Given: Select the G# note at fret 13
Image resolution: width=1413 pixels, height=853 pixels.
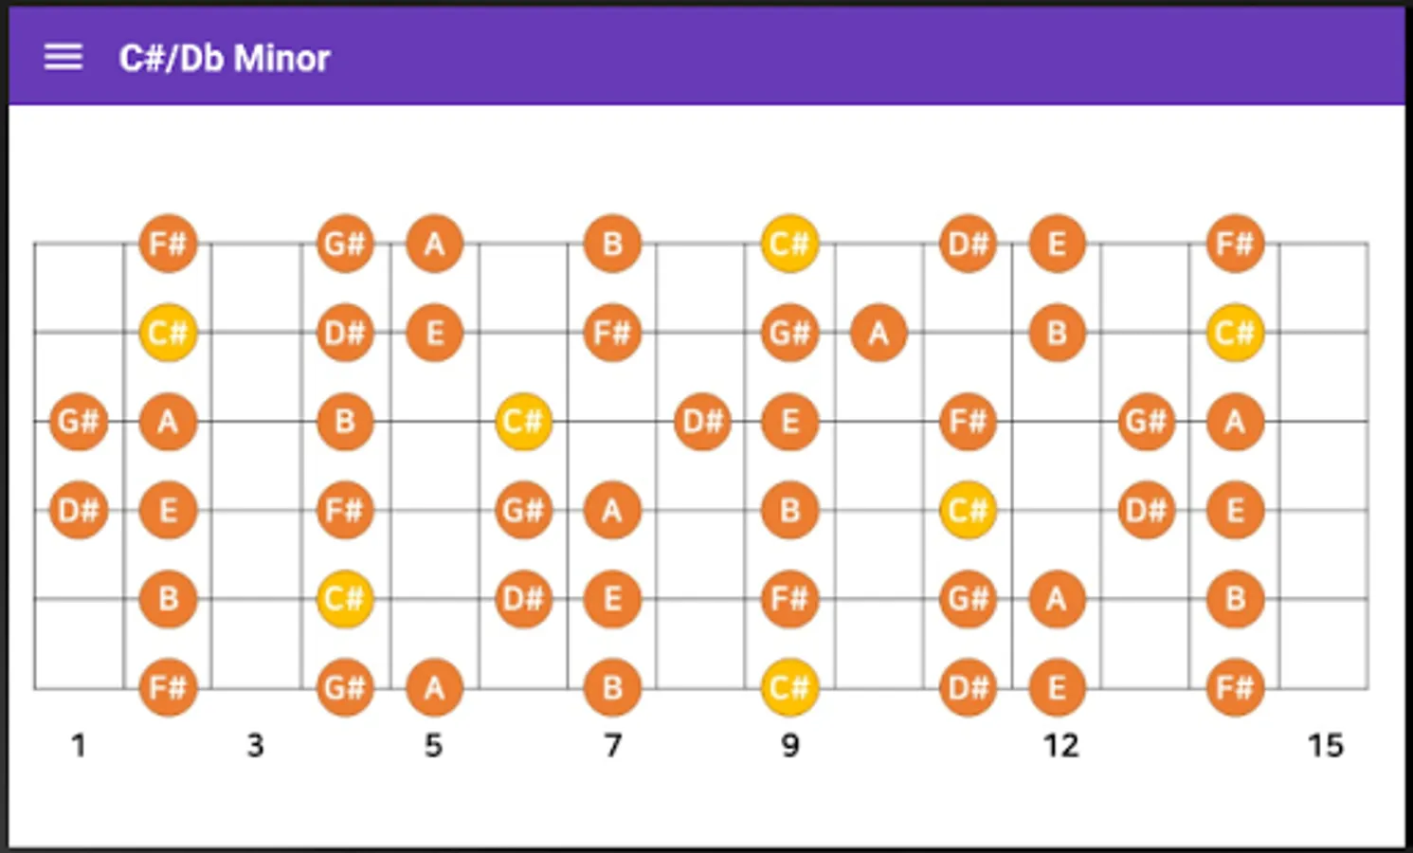Looking at the screenshot, I should click(1146, 421).
